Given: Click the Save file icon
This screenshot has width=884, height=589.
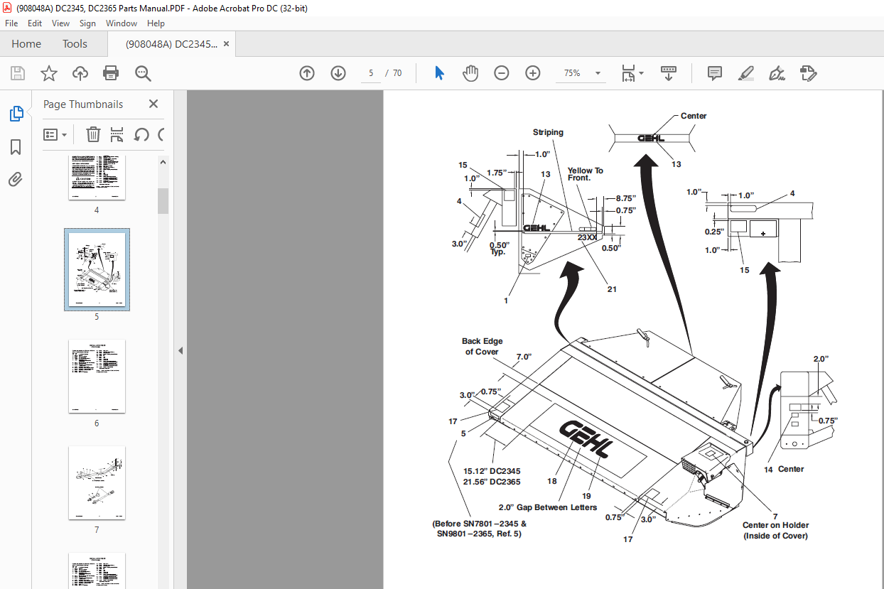Looking at the screenshot, I should click(x=18, y=73).
